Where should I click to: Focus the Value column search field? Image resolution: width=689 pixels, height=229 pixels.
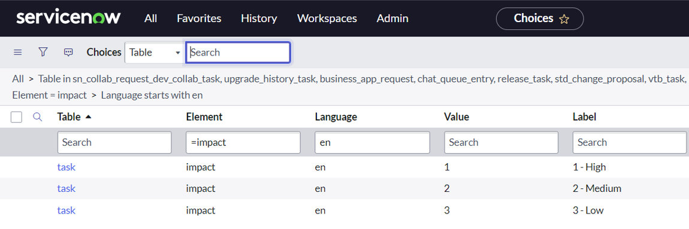pyautogui.click(x=501, y=142)
